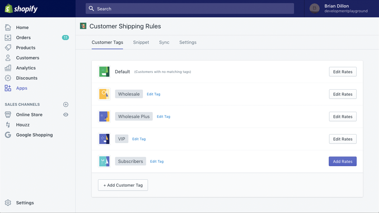Screen dimensions: 379x213
Task: Select Apps in the sidebar
Action: point(22,88)
